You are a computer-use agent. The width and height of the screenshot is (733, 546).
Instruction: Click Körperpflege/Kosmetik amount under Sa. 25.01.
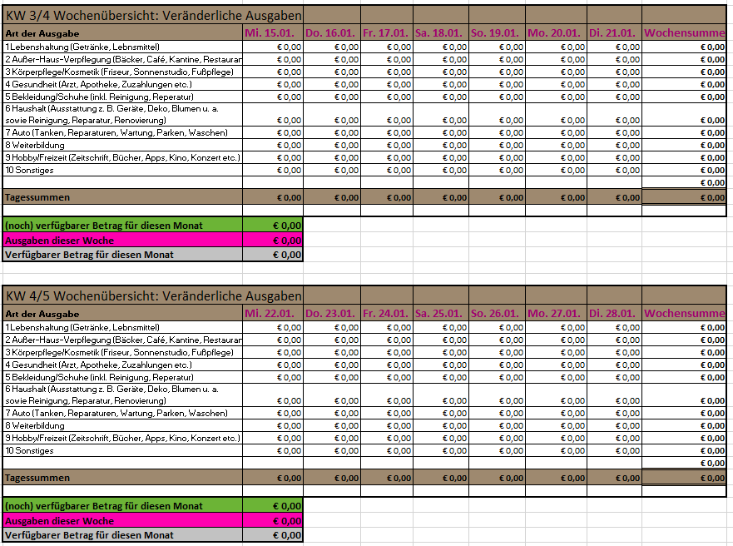(441, 352)
